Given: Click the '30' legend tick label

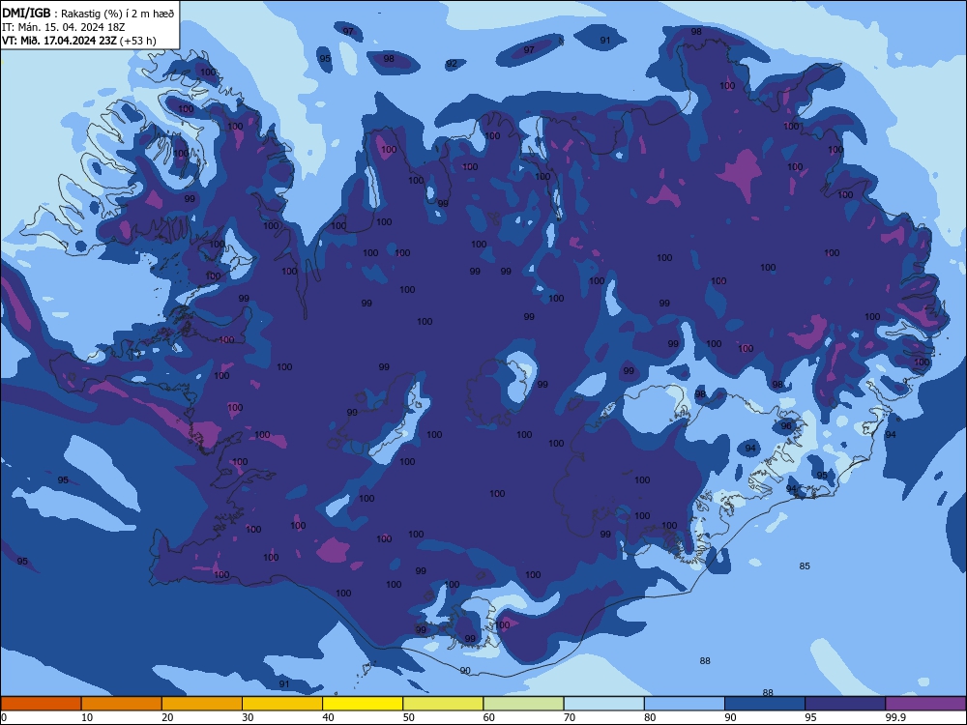Looking at the screenshot, I should pos(248,717).
